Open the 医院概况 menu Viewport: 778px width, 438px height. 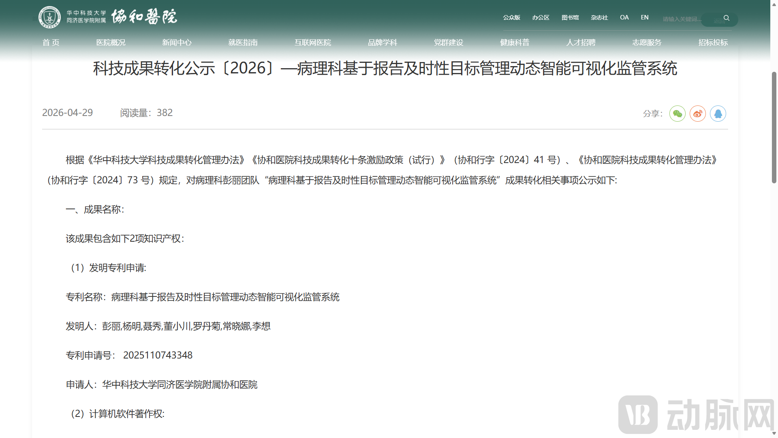tap(111, 43)
